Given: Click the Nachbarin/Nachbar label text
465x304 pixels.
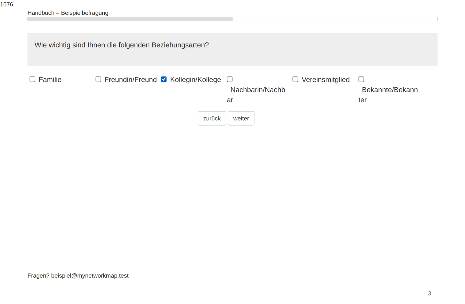Looking at the screenshot, I should pyautogui.click(x=256, y=95).
